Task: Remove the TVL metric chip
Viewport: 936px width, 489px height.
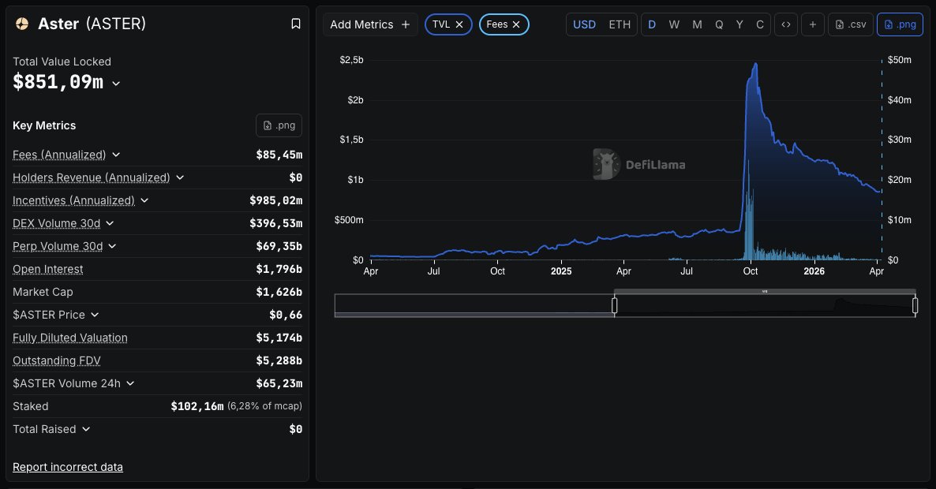Action: click(x=459, y=24)
